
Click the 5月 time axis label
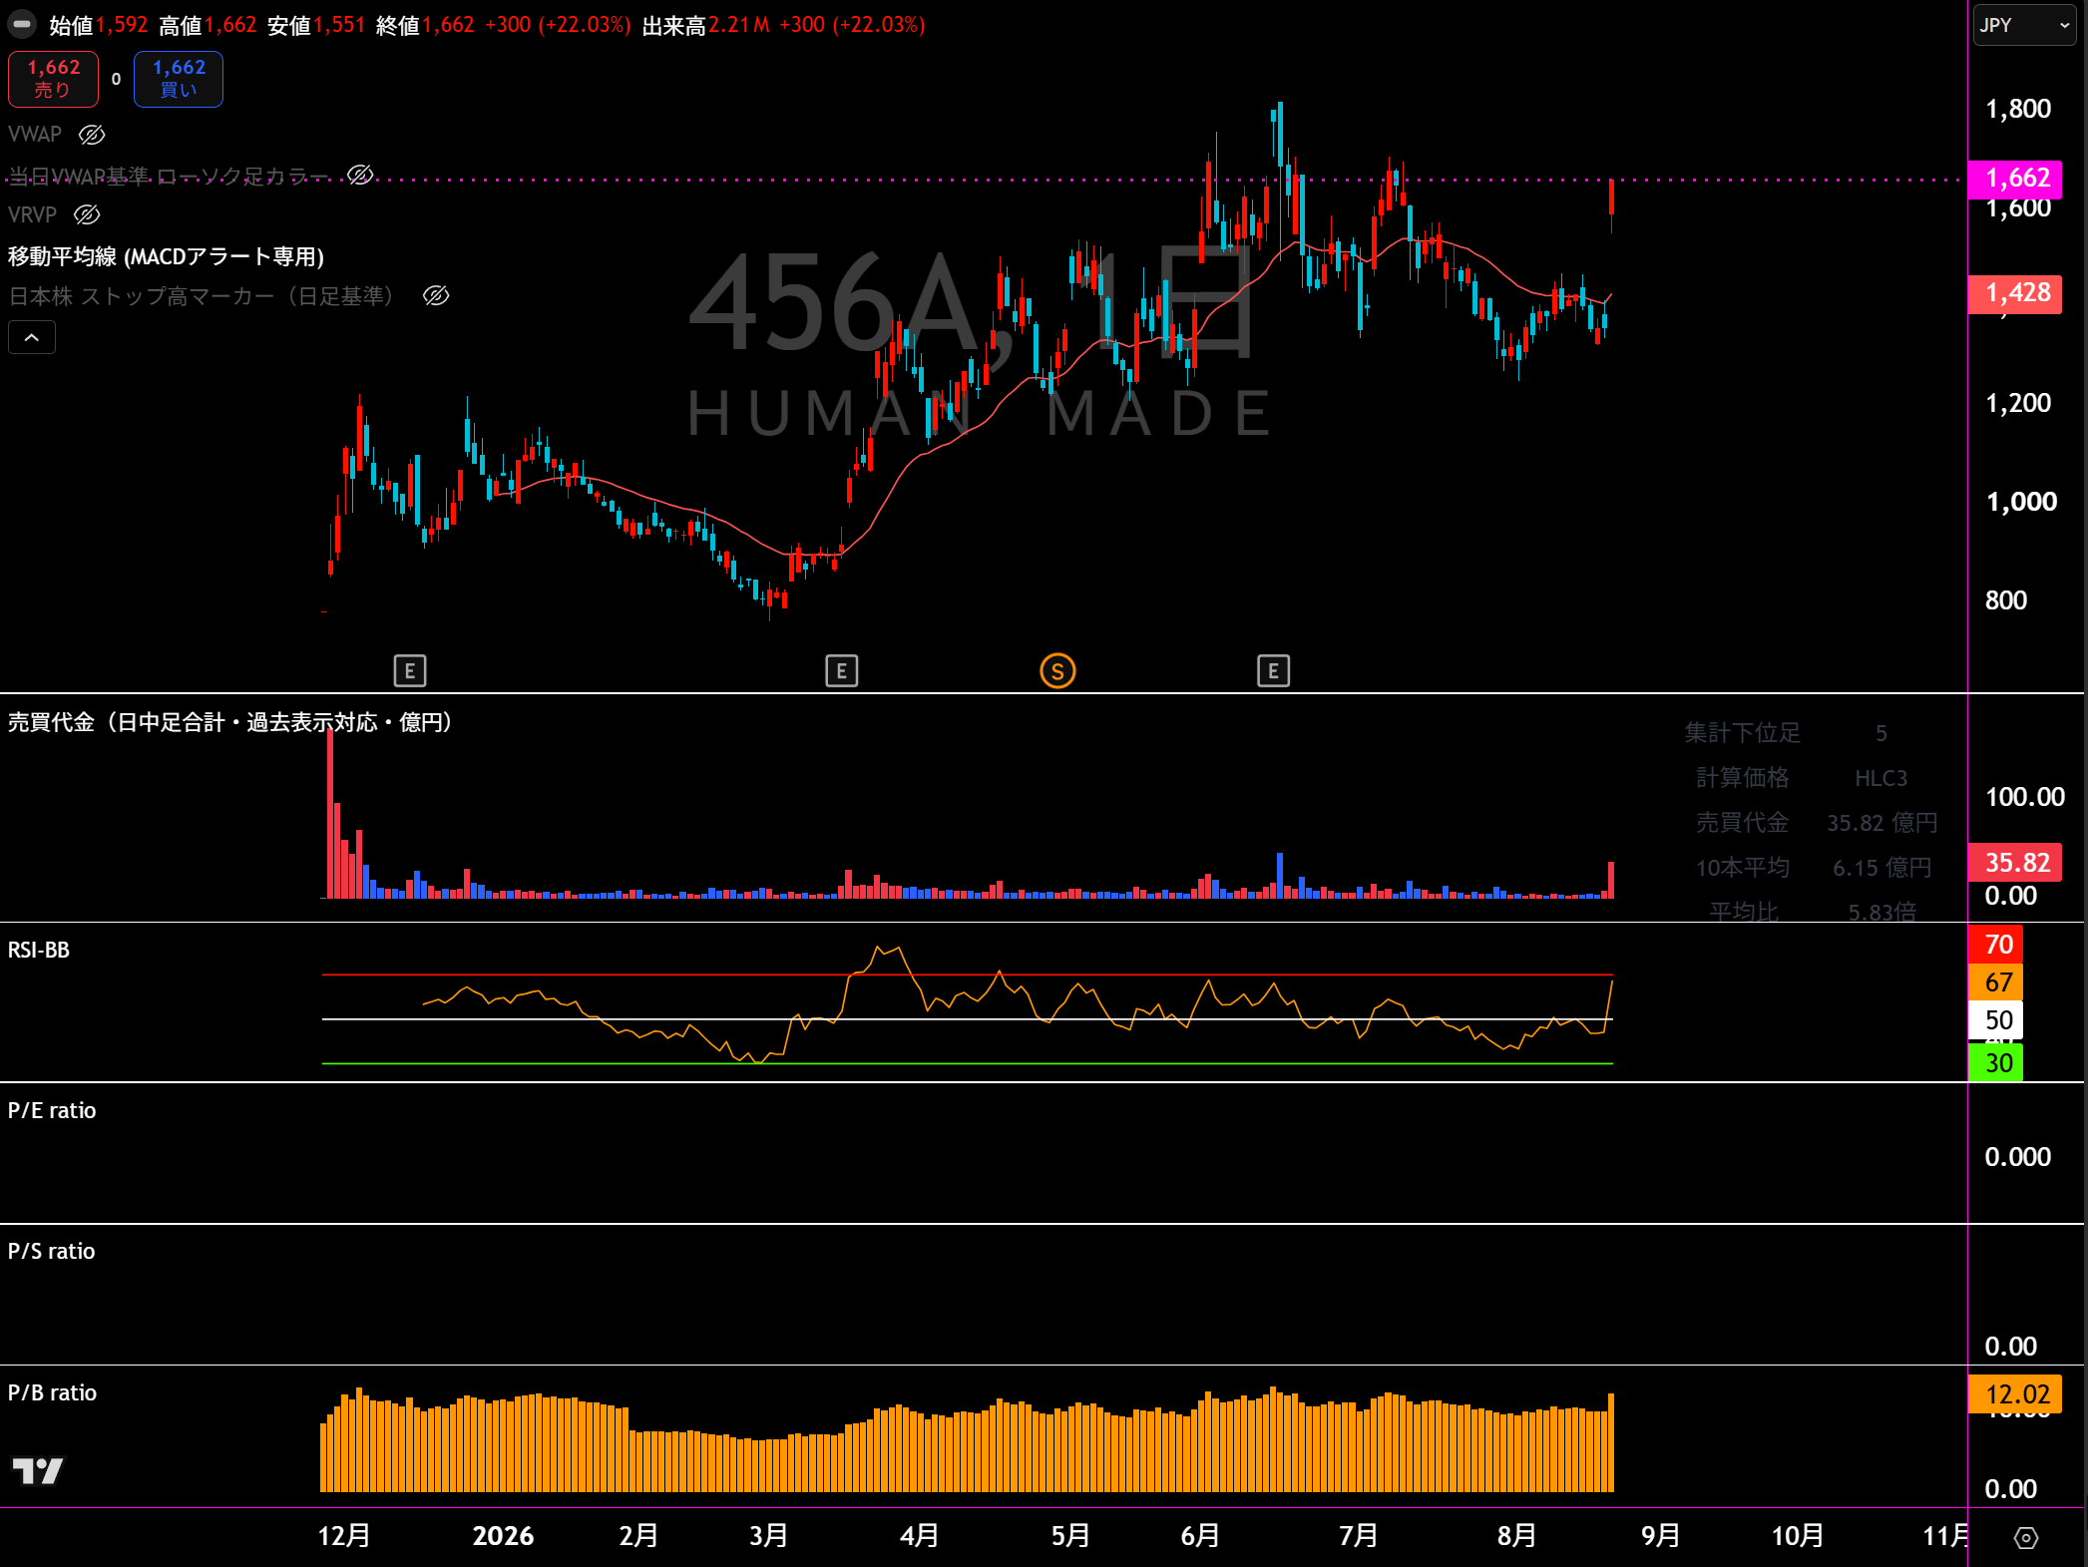pos(1070,1536)
